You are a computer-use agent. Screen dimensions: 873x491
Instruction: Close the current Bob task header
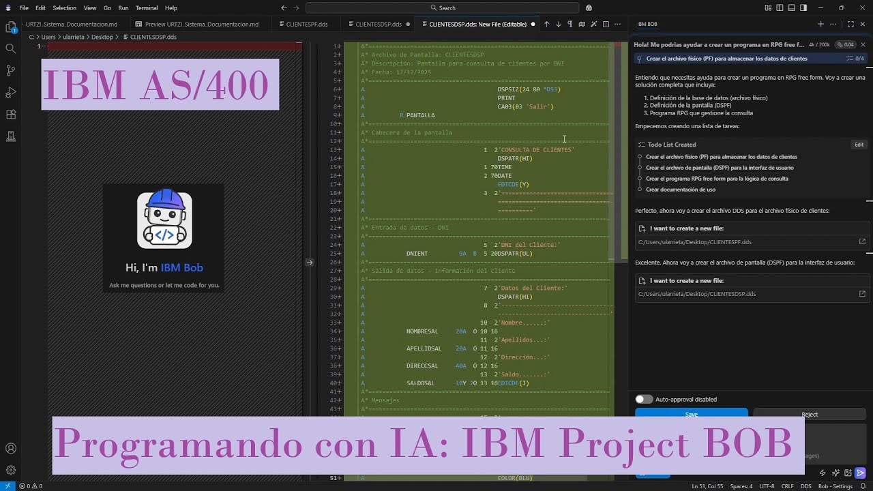pyautogui.click(x=863, y=44)
